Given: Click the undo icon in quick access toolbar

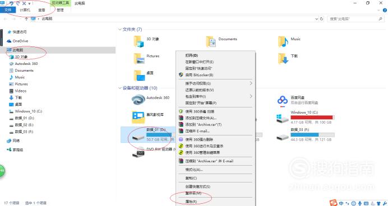Looking at the screenshot, I should tap(11, 3).
